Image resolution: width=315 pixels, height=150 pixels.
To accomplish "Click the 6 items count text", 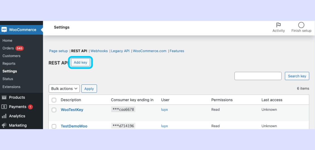I will pos(303,89).
